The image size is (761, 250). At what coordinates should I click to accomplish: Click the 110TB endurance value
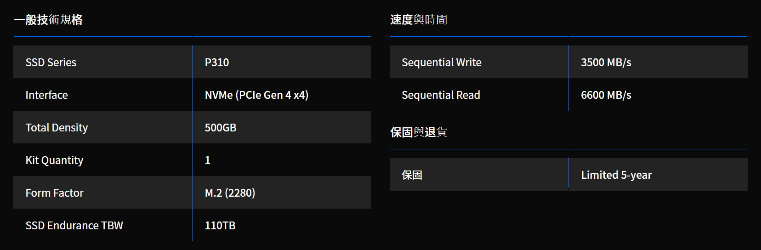point(220,226)
